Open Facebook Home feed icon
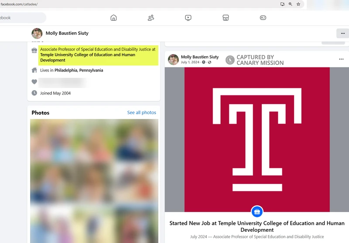The image size is (349, 243). pos(113,18)
